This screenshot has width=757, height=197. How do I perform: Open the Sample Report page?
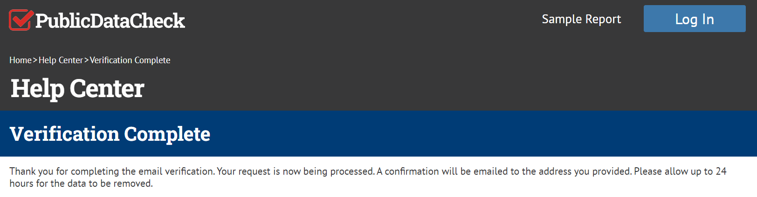point(581,19)
